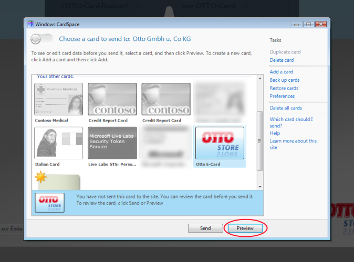The width and height of the screenshot is (354, 262).
Task: Close the Windows CardSpace window
Action: pos(321,24)
